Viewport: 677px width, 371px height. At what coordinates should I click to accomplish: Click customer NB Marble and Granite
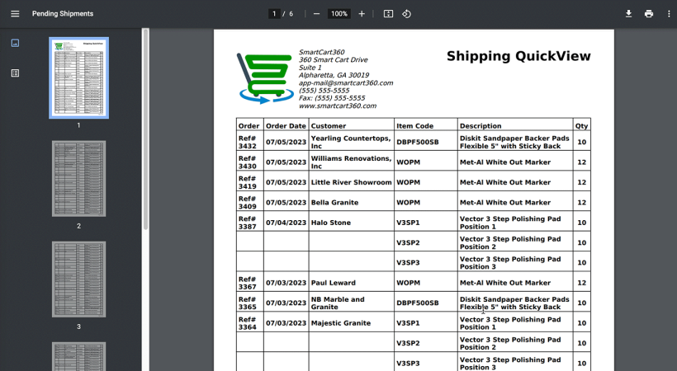point(338,303)
